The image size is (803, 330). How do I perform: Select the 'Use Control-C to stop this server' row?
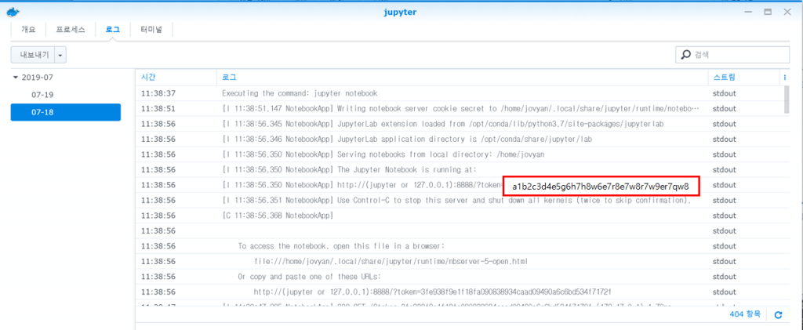tap(460, 200)
